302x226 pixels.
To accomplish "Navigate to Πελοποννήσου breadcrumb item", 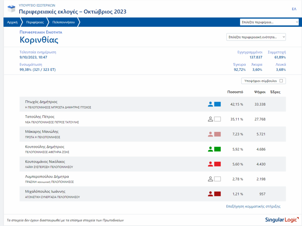I will 63,22.
